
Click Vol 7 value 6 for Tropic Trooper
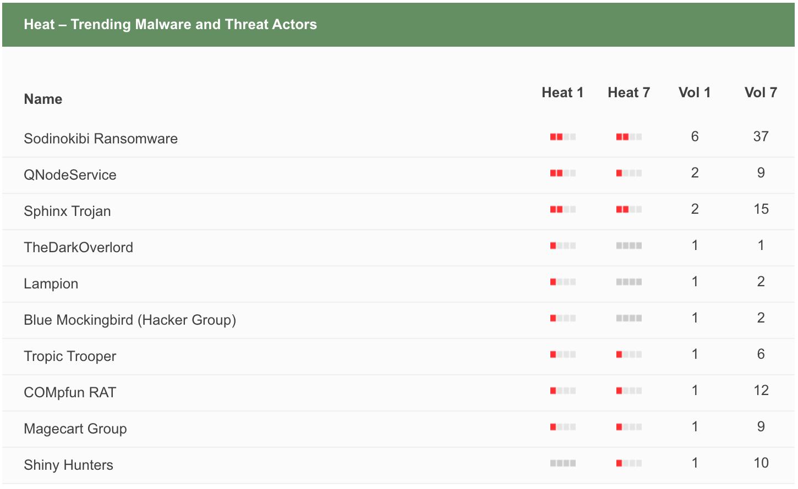click(x=761, y=354)
